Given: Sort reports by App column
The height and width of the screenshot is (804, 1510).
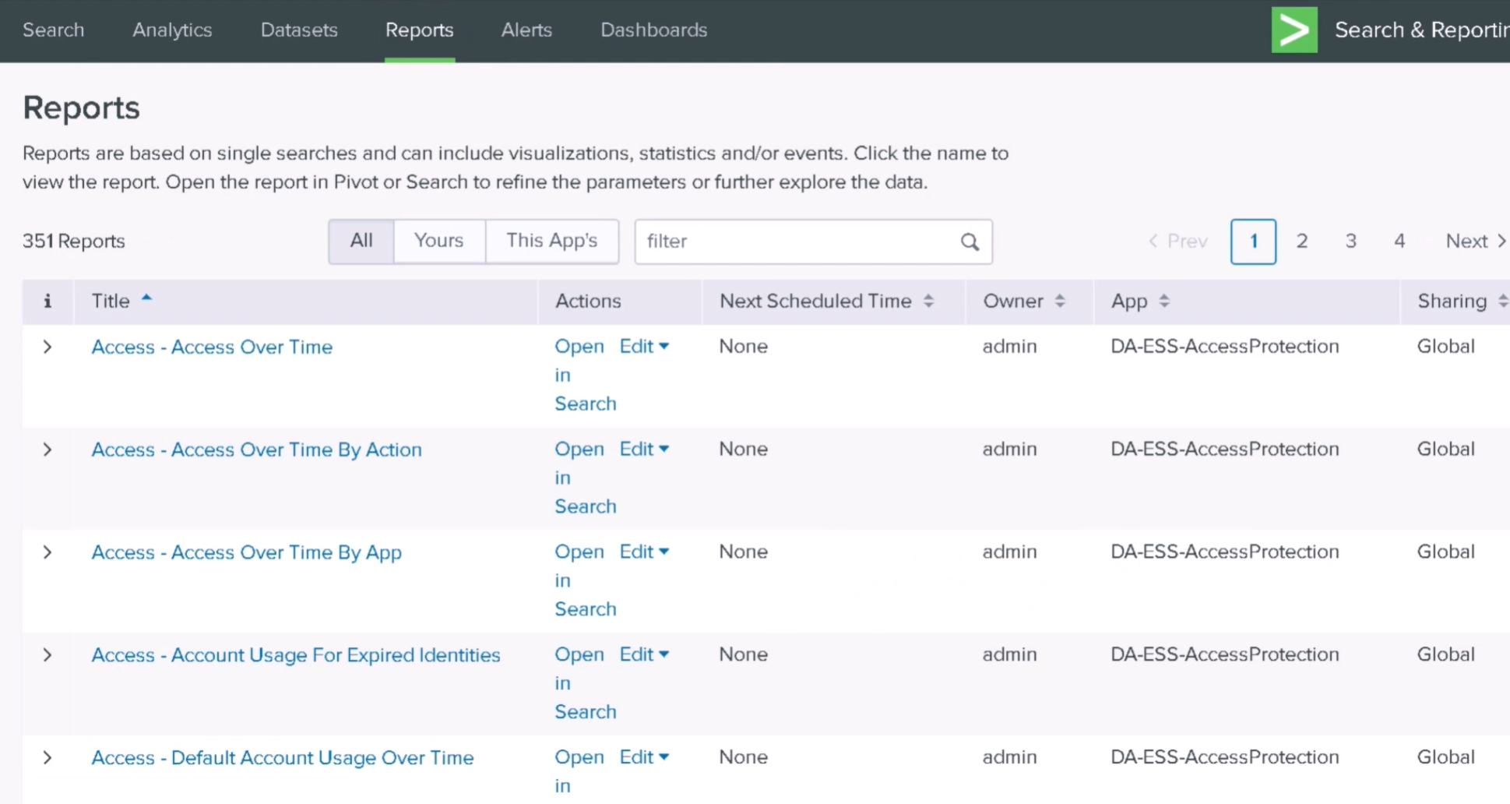Looking at the screenshot, I should point(1164,301).
